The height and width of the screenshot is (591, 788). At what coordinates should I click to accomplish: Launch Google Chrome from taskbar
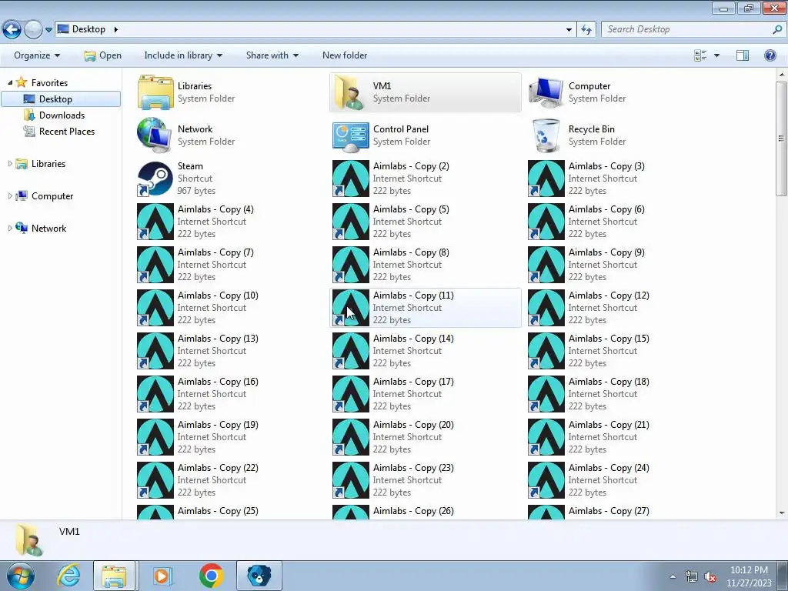[211, 576]
